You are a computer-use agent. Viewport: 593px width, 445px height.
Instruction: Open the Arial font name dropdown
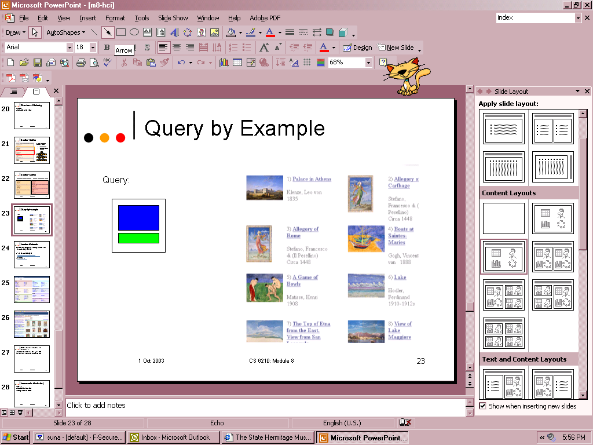(x=69, y=48)
